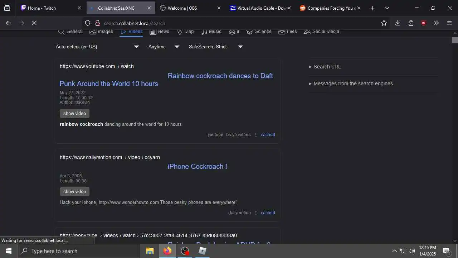Viewport: 458px width, 258px height.
Task: Select the News search category
Action: pyautogui.click(x=159, y=32)
